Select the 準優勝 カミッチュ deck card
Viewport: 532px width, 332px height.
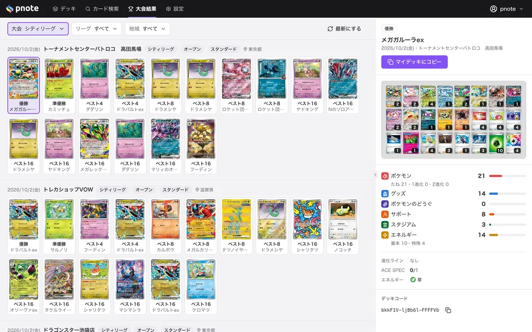[59, 85]
